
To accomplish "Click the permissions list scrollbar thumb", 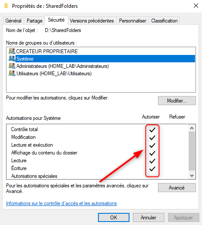I will pyautogui.click(x=192, y=151).
